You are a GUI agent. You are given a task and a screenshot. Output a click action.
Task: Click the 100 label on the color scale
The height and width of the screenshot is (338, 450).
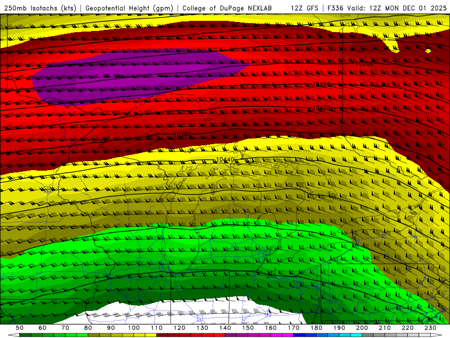pyautogui.click(x=134, y=328)
